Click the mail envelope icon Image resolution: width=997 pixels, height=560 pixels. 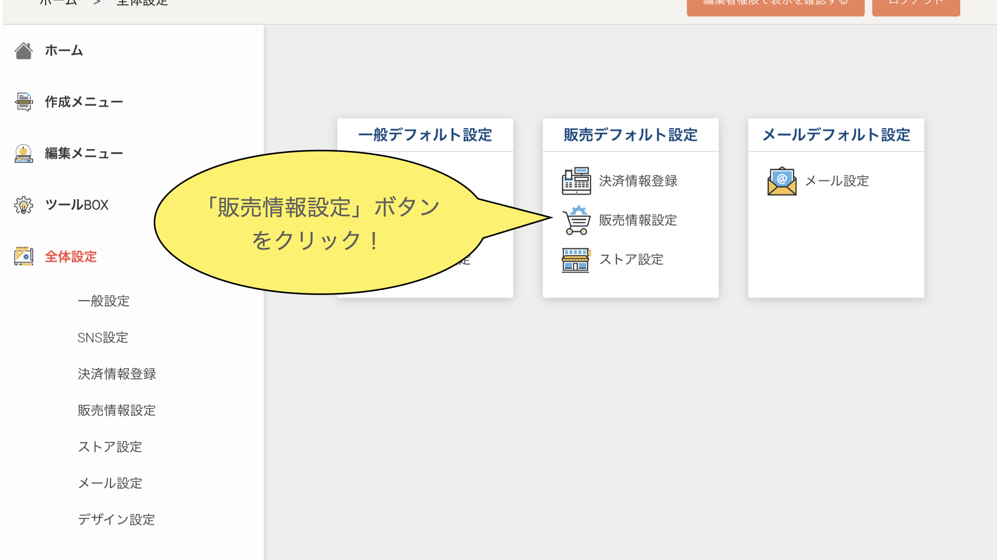782,181
